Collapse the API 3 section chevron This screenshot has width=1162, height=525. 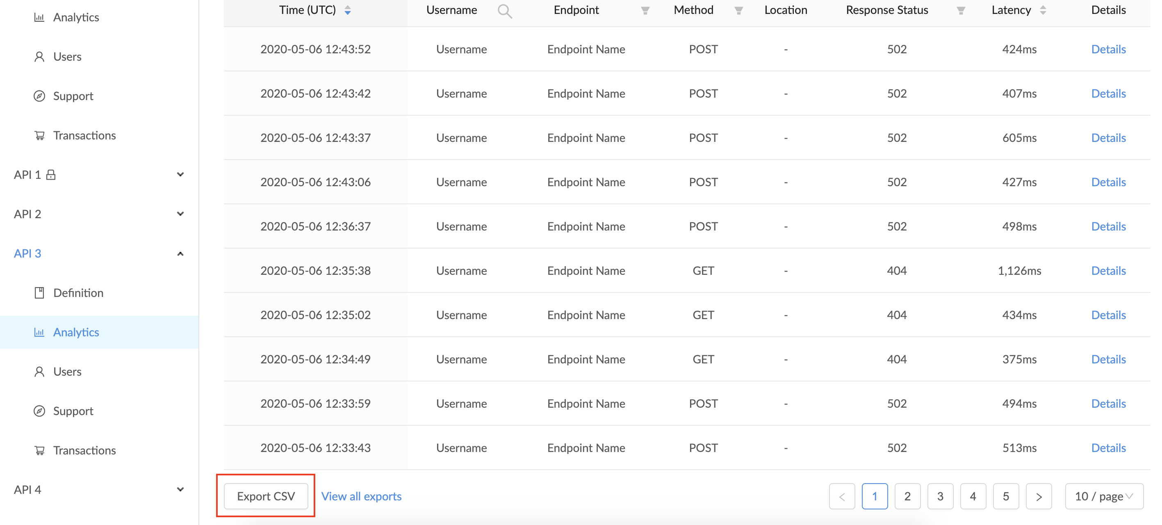(180, 254)
